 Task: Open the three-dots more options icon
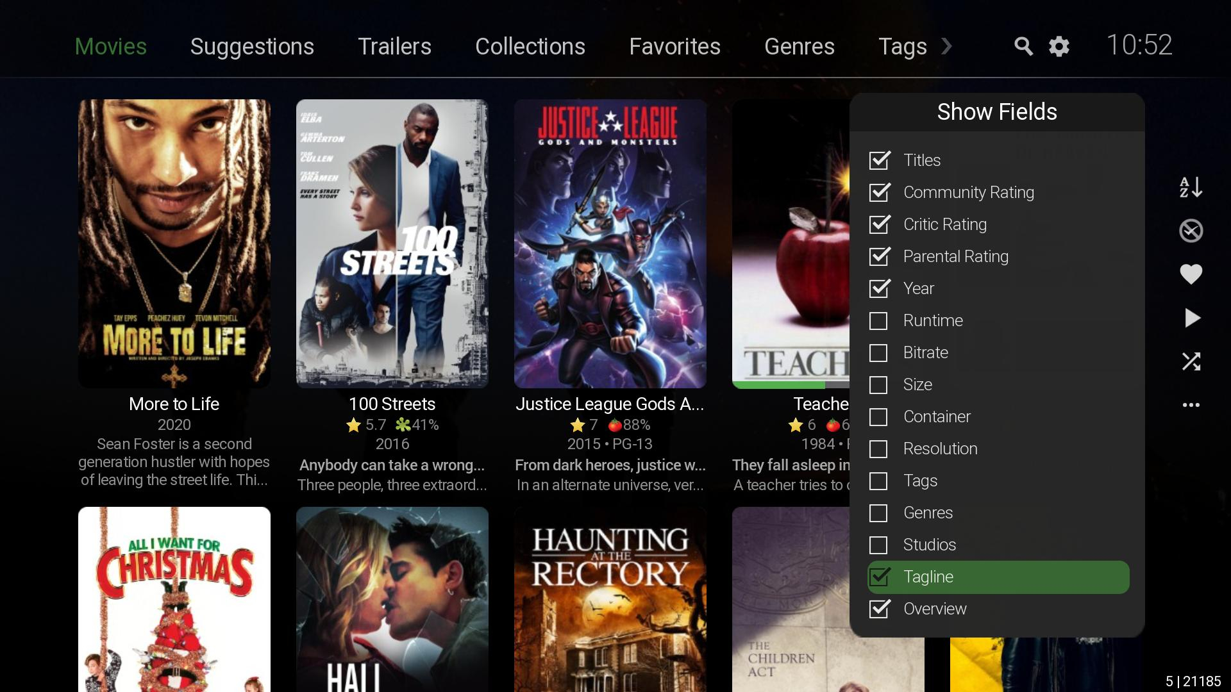1191,405
